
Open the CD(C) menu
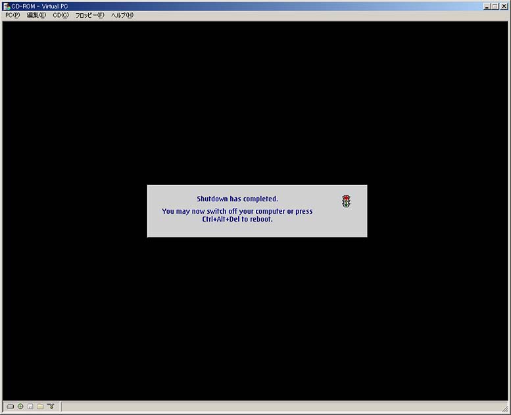[61, 15]
